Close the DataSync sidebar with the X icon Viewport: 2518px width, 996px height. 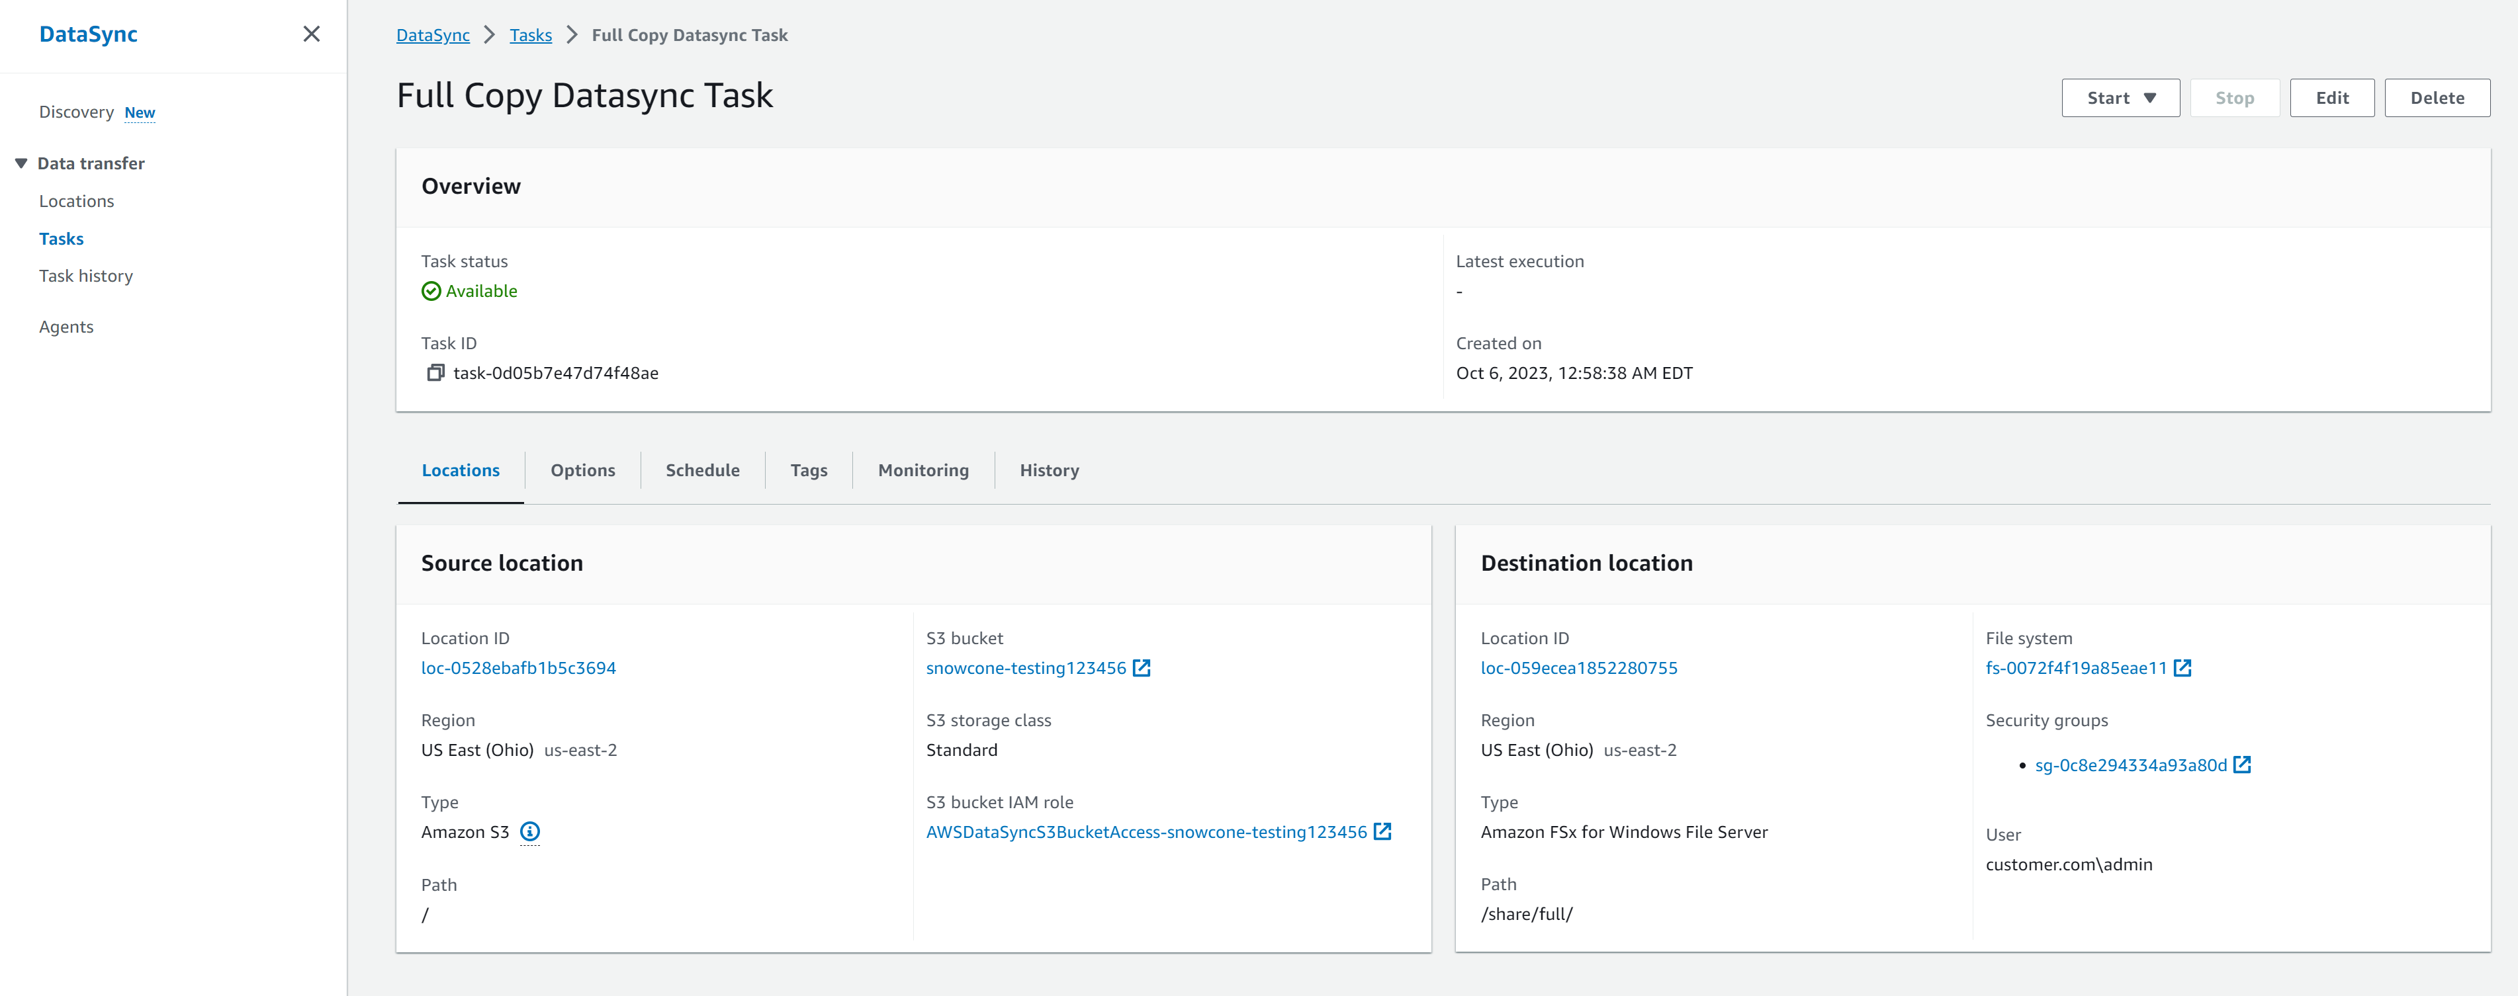pyautogui.click(x=311, y=33)
